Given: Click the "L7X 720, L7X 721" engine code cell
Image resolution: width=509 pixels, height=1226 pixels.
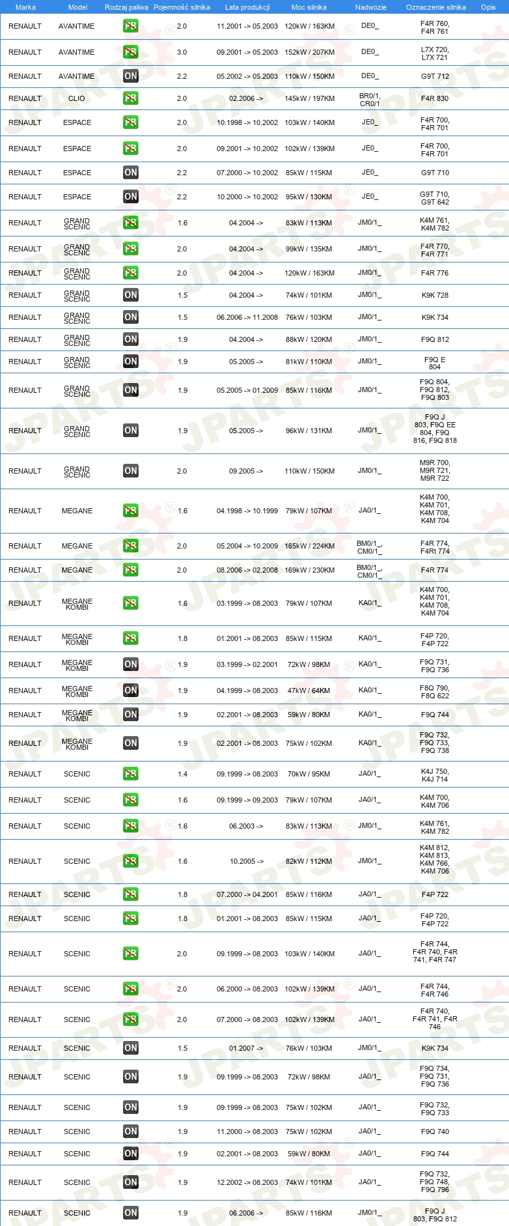Looking at the screenshot, I should point(435,53).
